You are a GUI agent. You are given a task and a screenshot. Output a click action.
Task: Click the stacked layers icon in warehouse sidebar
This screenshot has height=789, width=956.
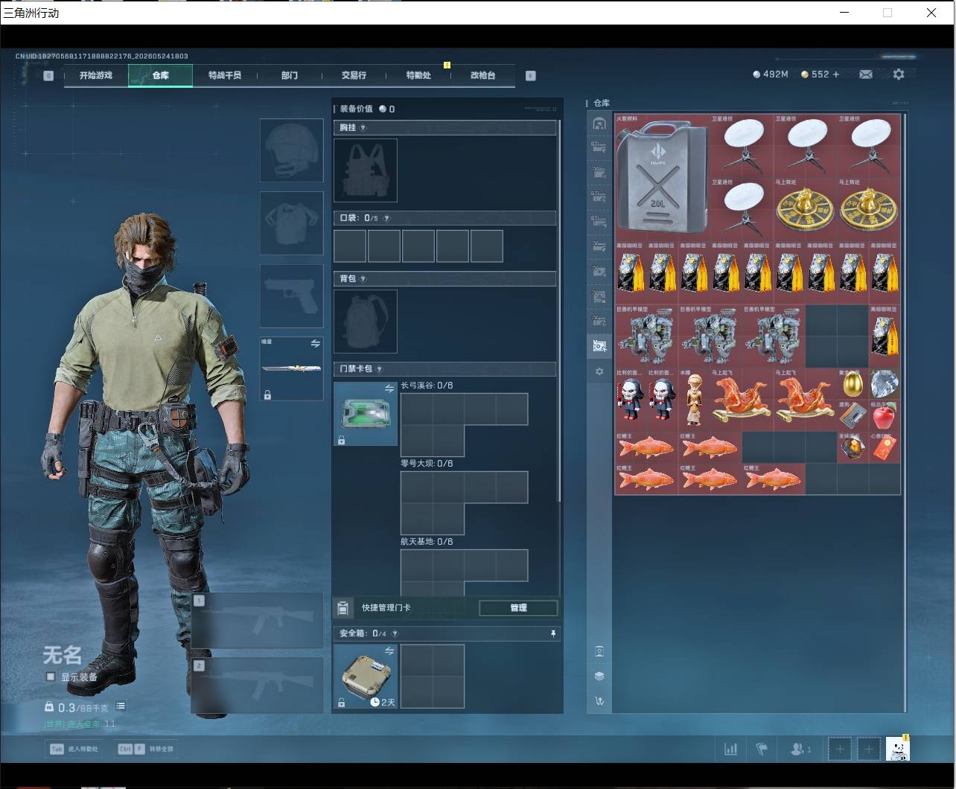[599, 676]
